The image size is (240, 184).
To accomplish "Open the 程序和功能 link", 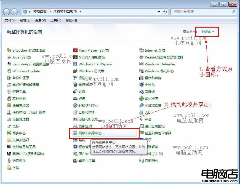I will [x=153, y=78].
